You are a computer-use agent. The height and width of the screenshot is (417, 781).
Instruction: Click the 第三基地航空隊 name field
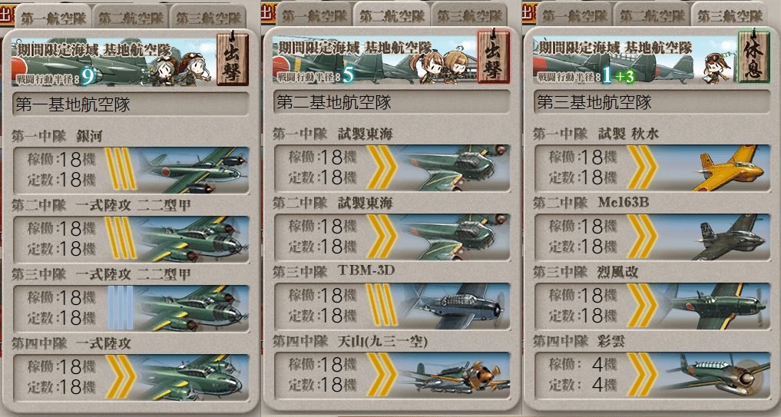tap(652, 102)
